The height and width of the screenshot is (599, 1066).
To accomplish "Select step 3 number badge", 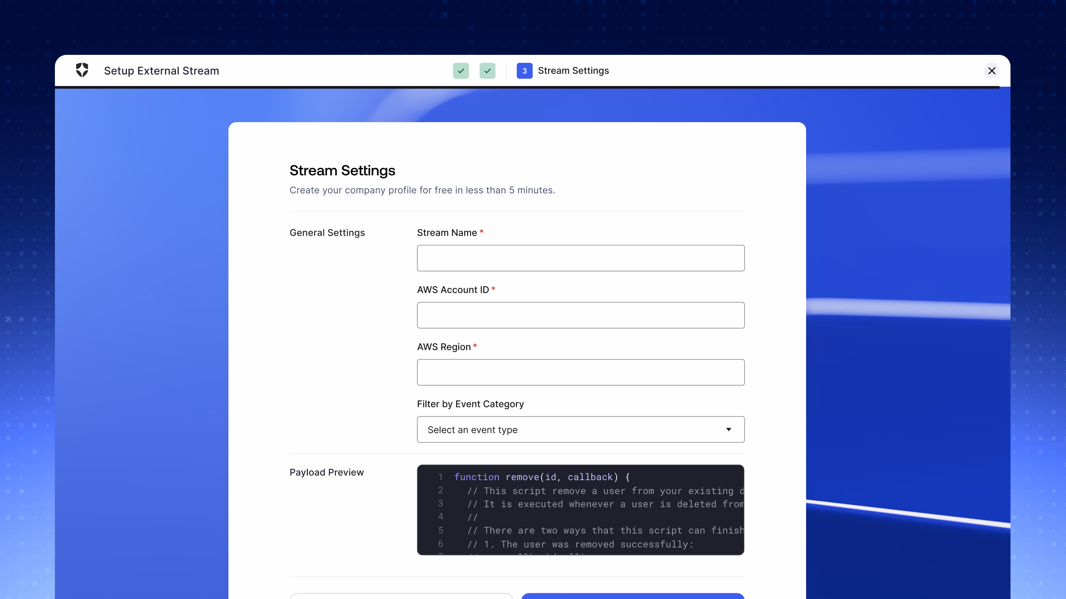I will point(524,71).
